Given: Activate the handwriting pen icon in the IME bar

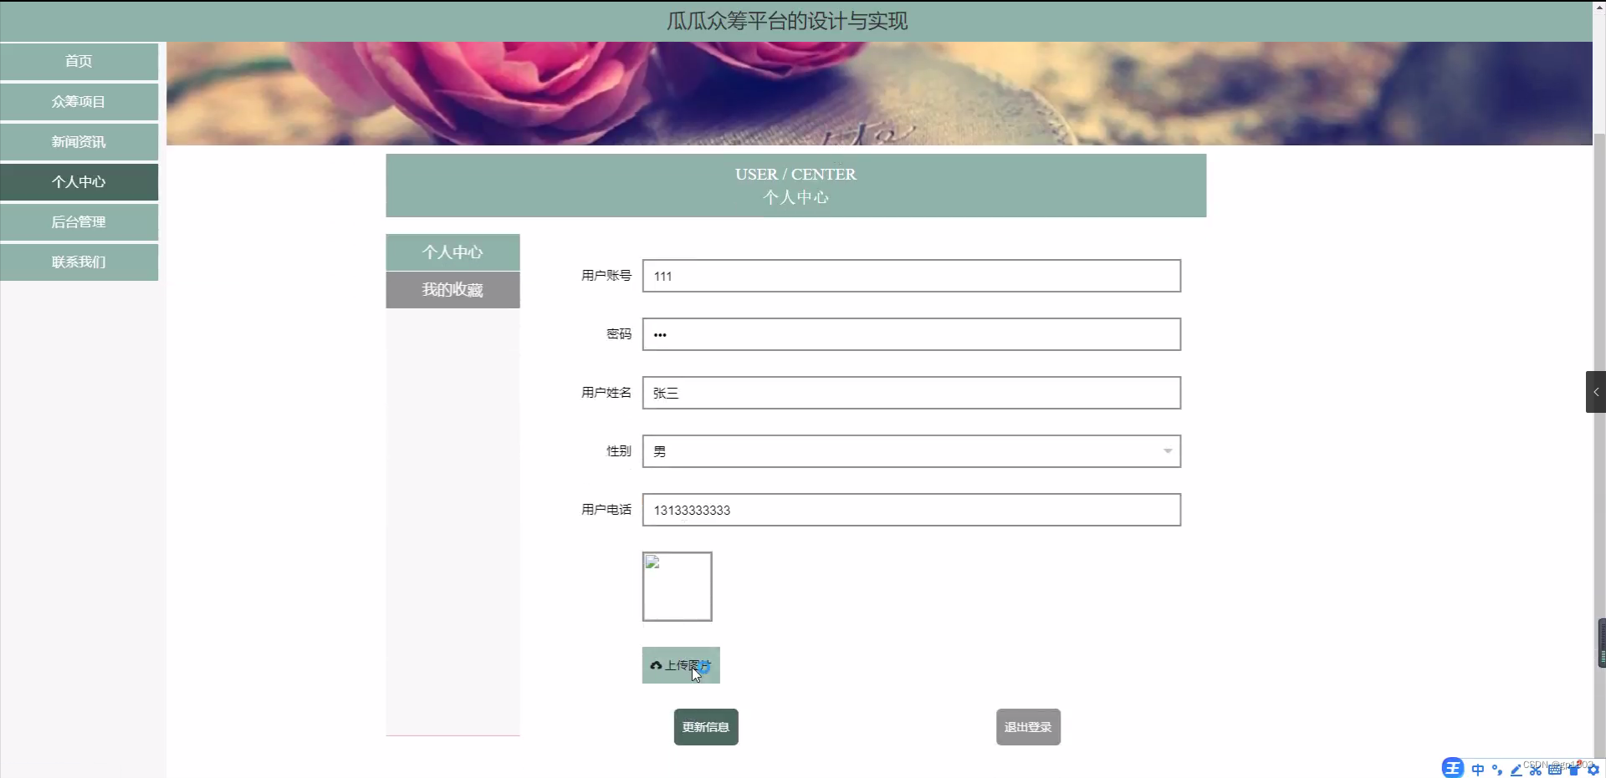Looking at the screenshot, I should click(1515, 770).
